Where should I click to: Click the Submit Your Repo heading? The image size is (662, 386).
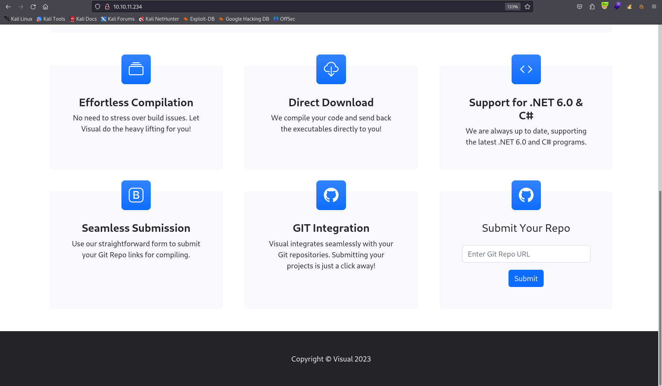[x=526, y=228]
